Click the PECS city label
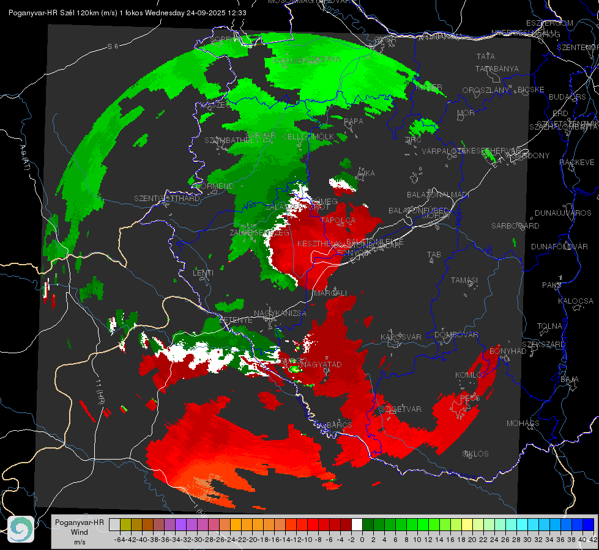This screenshot has width=599, height=550. click(x=469, y=398)
